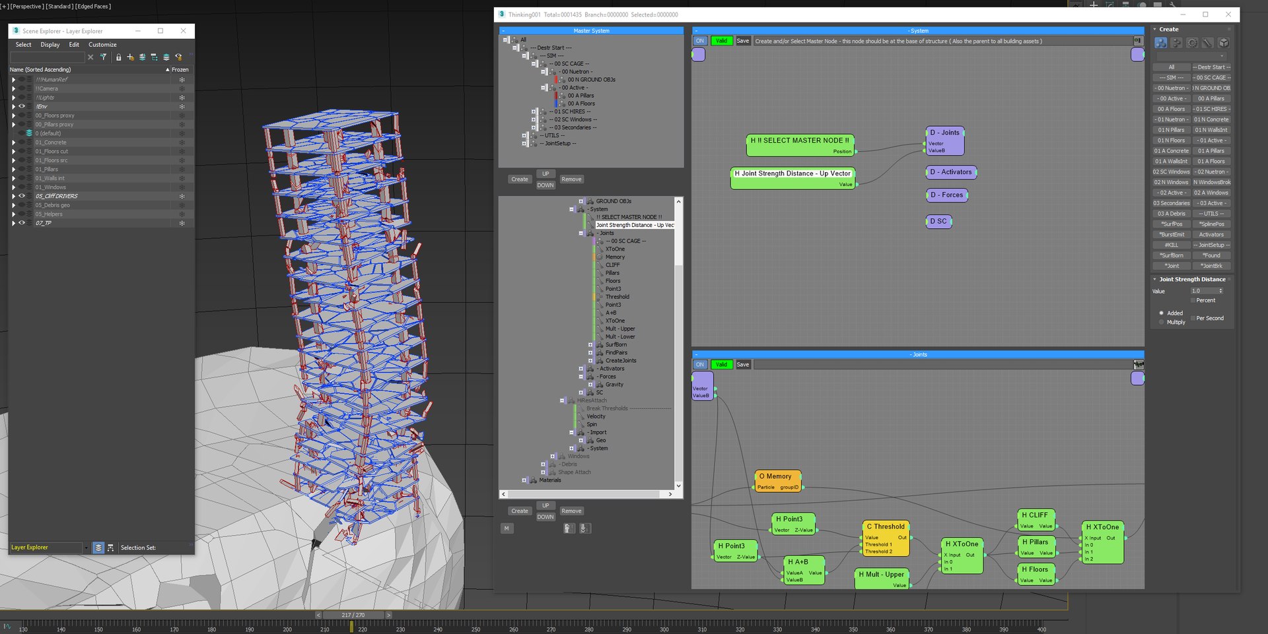Click the hierarchy display icon in Scene Explorer toolbar
The image size is (1268, 634).
pos(154,57)
